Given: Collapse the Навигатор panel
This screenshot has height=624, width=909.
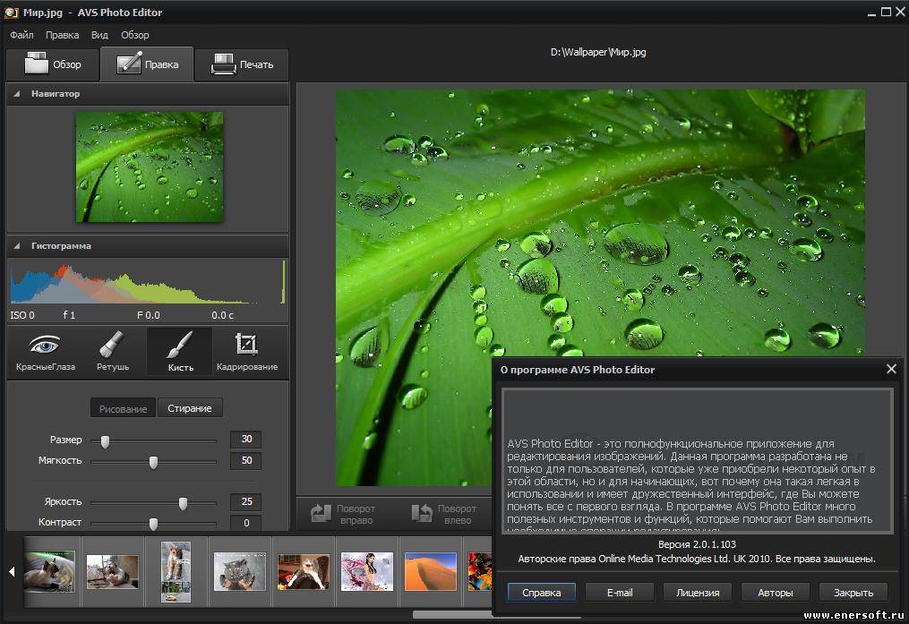Looking at the screenshot, I should (x=17, y=93).
